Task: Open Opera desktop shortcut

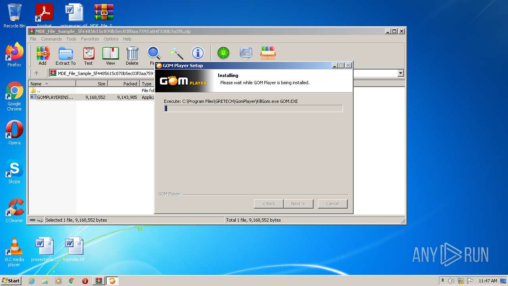Action: [14, 133]
